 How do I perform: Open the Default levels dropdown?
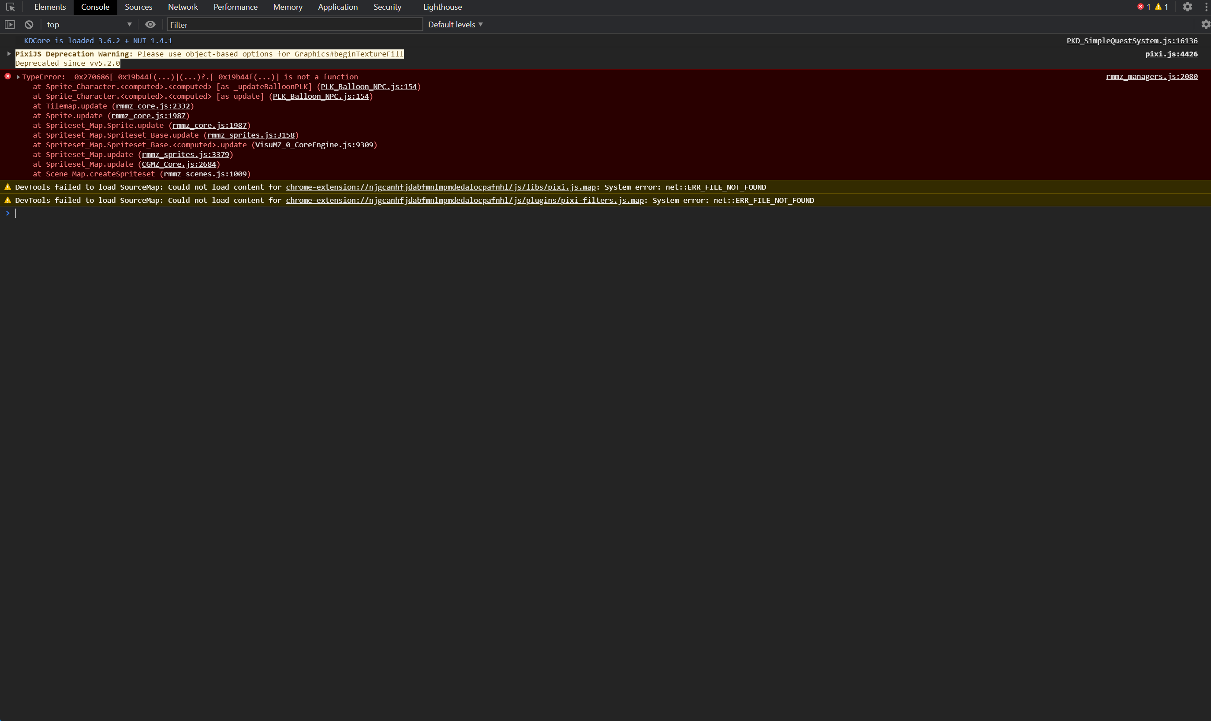(455, 24)
